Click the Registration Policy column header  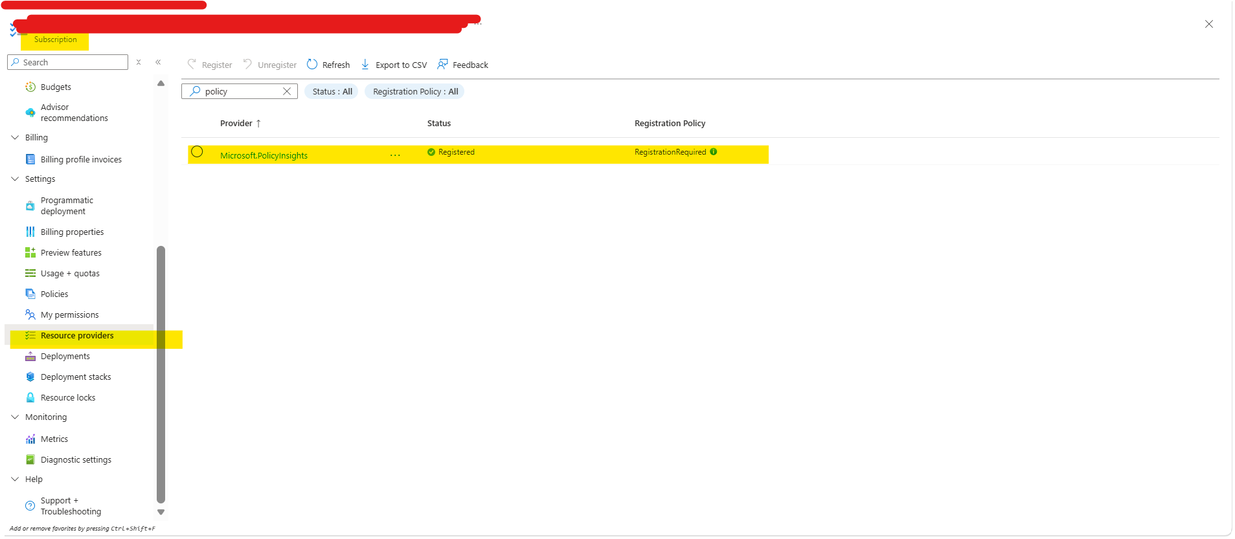[x=670, y=123]
